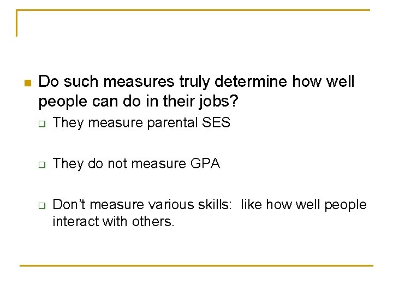Click the gold square main bullet

pyautogui.click(x=28, y=83)
